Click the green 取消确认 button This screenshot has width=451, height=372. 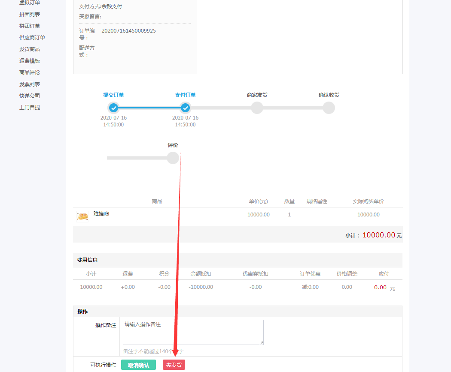click(138, 365)
